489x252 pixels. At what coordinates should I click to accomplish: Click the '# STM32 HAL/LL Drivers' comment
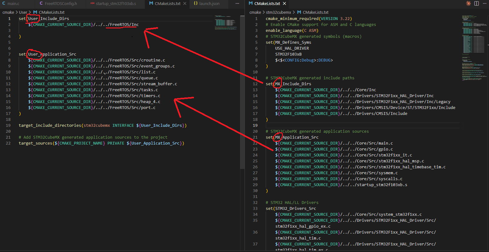pyautogui.click(x=292, y=203)
